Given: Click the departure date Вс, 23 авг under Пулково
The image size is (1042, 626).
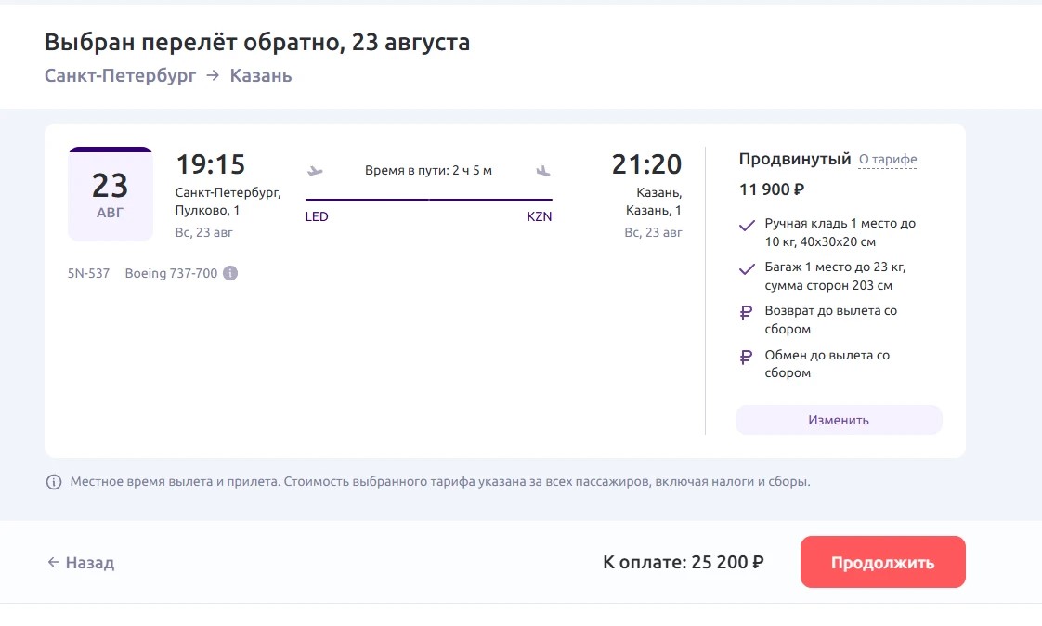Looking at the screenshot, I should point(204,232).
